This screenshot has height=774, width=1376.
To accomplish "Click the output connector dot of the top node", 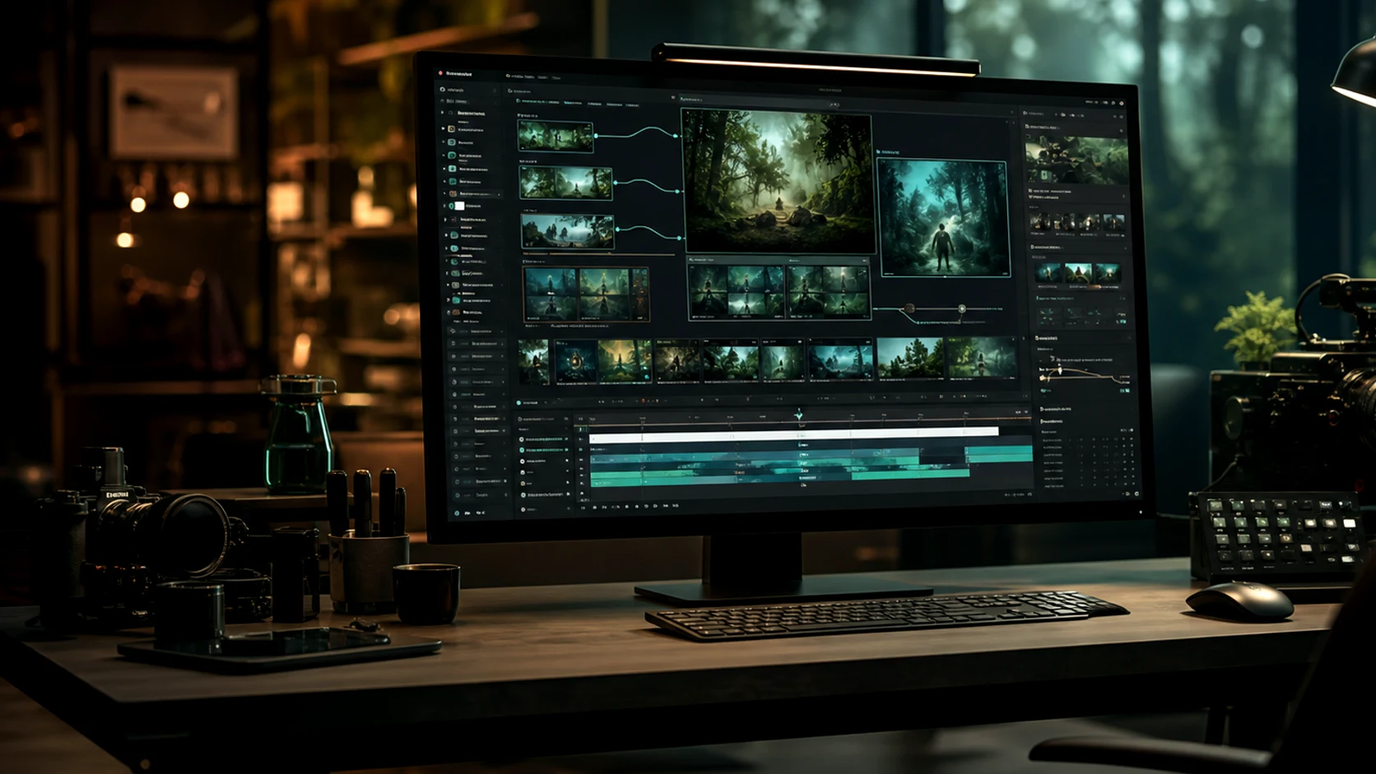I will click(x=596, y=136).
